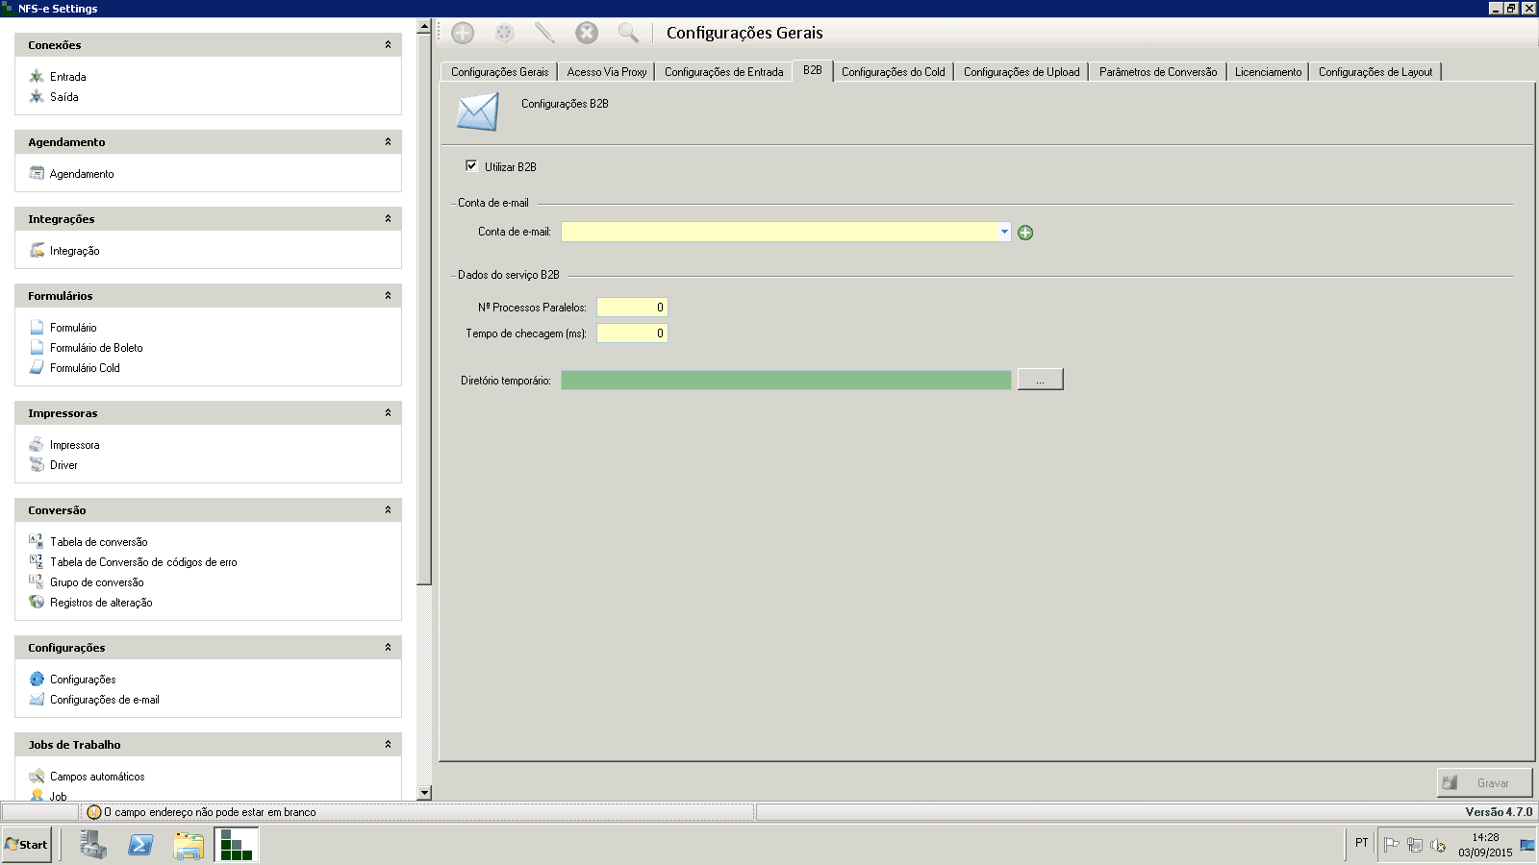Click the sidebar scrollbar up arrow
1539x865 pixels.
tap(424, 26)
